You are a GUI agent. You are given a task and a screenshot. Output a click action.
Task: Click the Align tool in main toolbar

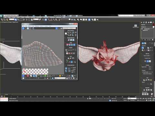pyautogui.click(x=75, y=20)
